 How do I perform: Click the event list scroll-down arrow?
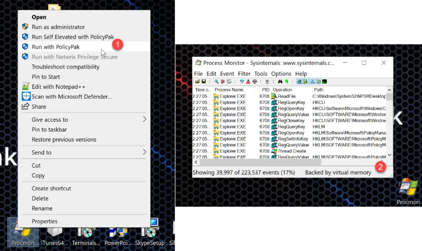(390, 155)
